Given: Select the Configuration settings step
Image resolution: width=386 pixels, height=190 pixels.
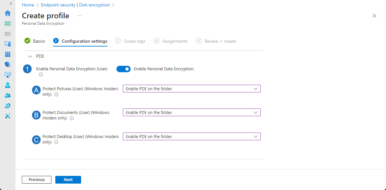Looking at the screenshot, I should [x=80, y=41].
